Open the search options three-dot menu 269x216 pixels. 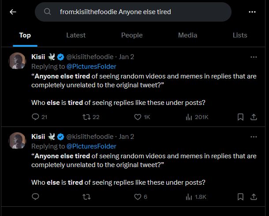click(252, 12)
